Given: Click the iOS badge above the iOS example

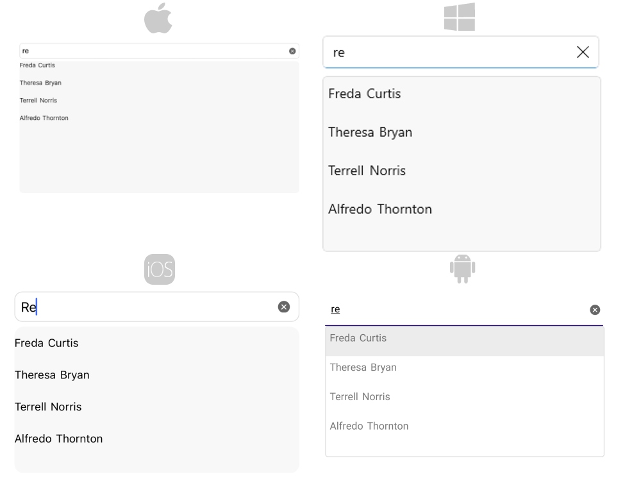Looking at the screenshot, I should click(x=159, y=269).
